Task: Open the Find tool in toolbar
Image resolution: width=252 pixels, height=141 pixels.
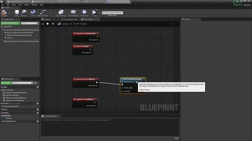Action: pyautogui.click(x=33, y=13)
